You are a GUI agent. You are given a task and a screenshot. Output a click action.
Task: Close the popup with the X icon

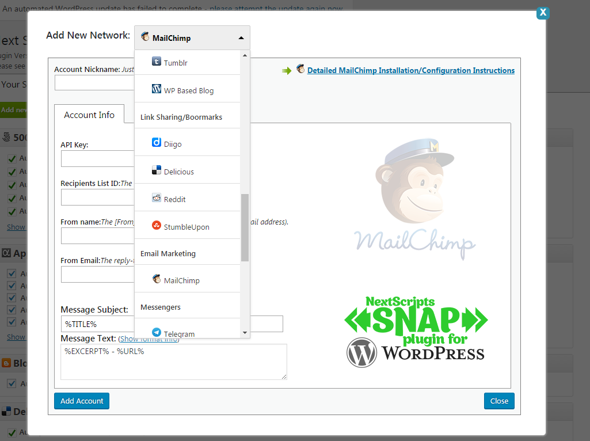click(543, 13)
